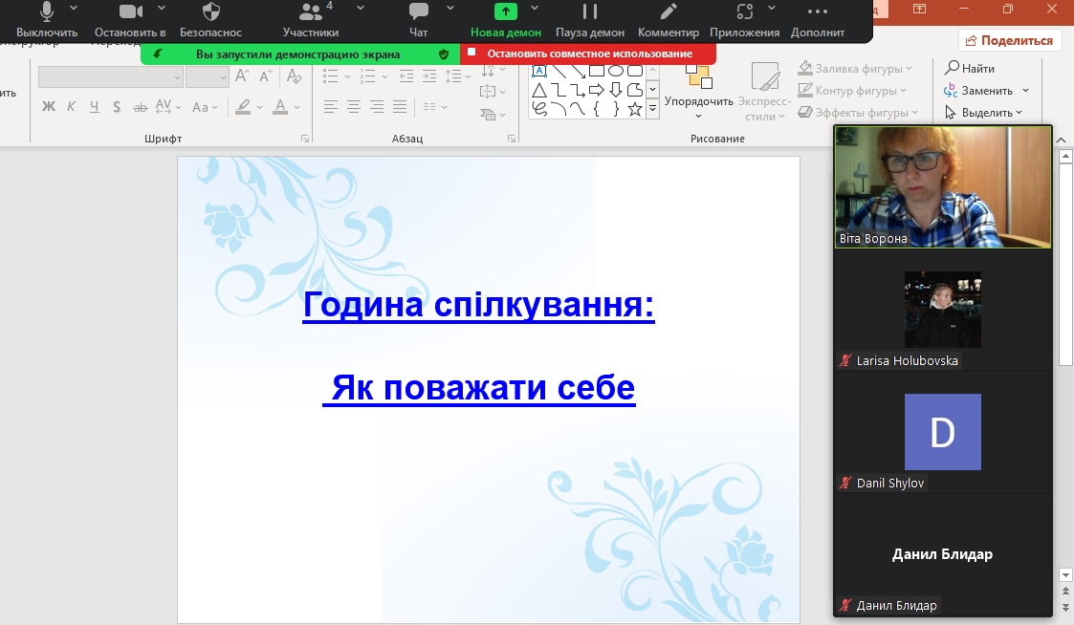Open the Эффекты фигуры (Shape Effects) menu
The image size is (1074, 625).
[x=858, y=112]
